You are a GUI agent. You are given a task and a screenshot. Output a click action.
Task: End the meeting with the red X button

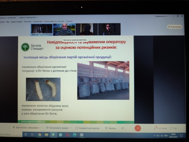click(x=138, y=128)
